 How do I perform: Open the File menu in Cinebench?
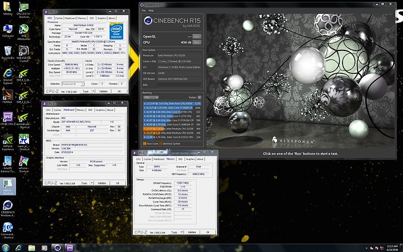(144, 11)
